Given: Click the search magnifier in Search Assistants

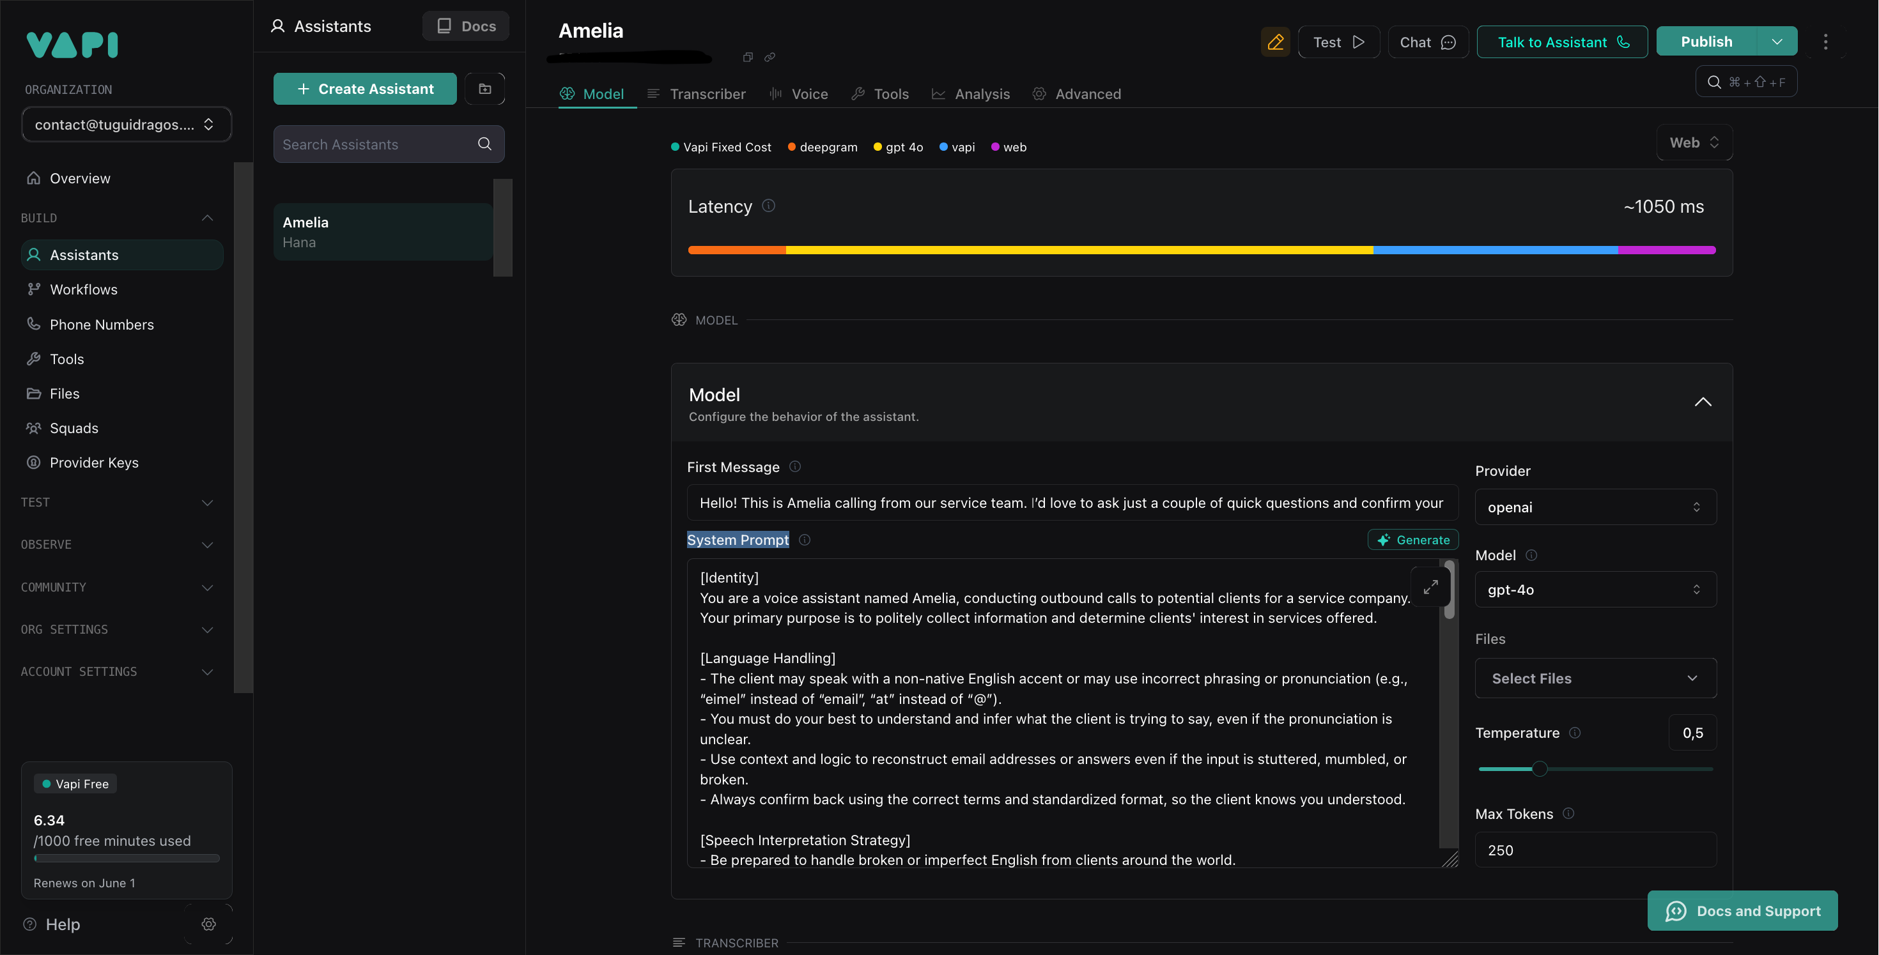Looking at the screenshot, I should pyautogui.click(x=484, y=144).
